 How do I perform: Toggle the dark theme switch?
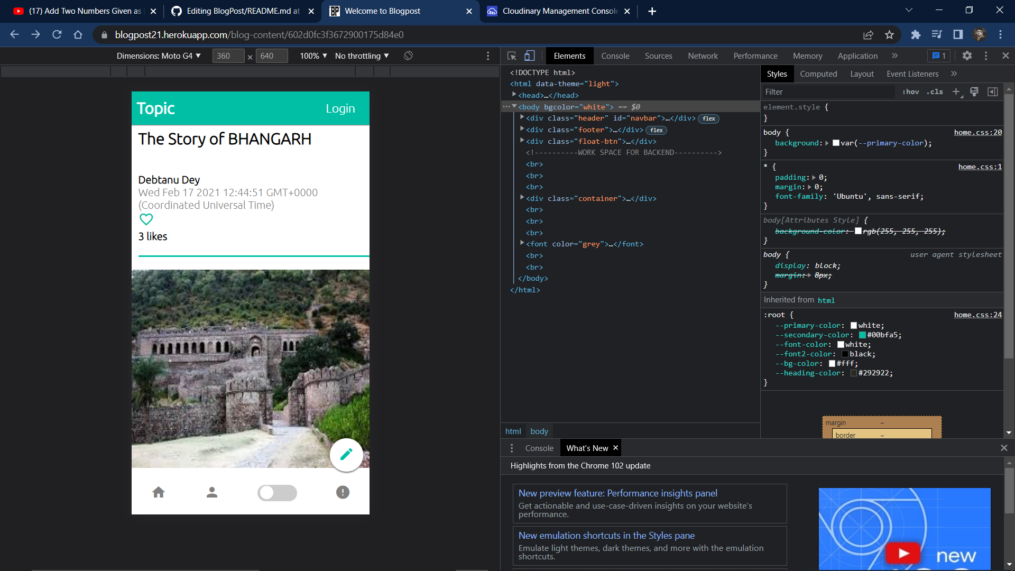[277, 493]
